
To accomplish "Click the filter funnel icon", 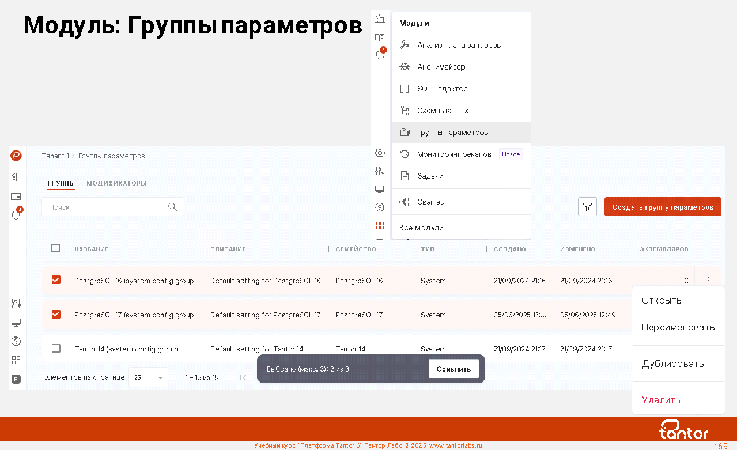I will 587,207.
